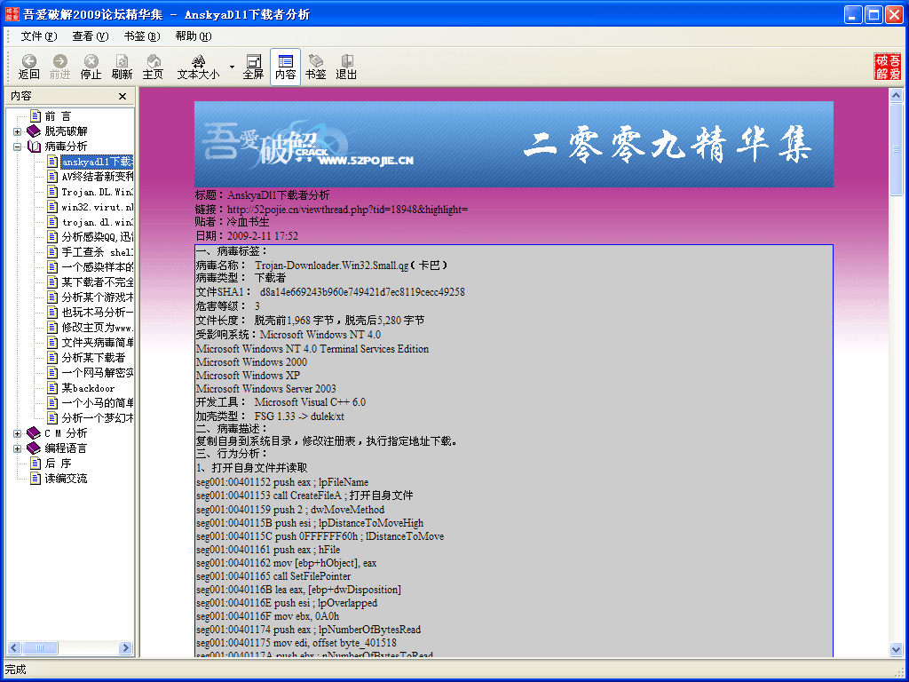
Task: Open the 查看(V) menu
Action: 91,36
